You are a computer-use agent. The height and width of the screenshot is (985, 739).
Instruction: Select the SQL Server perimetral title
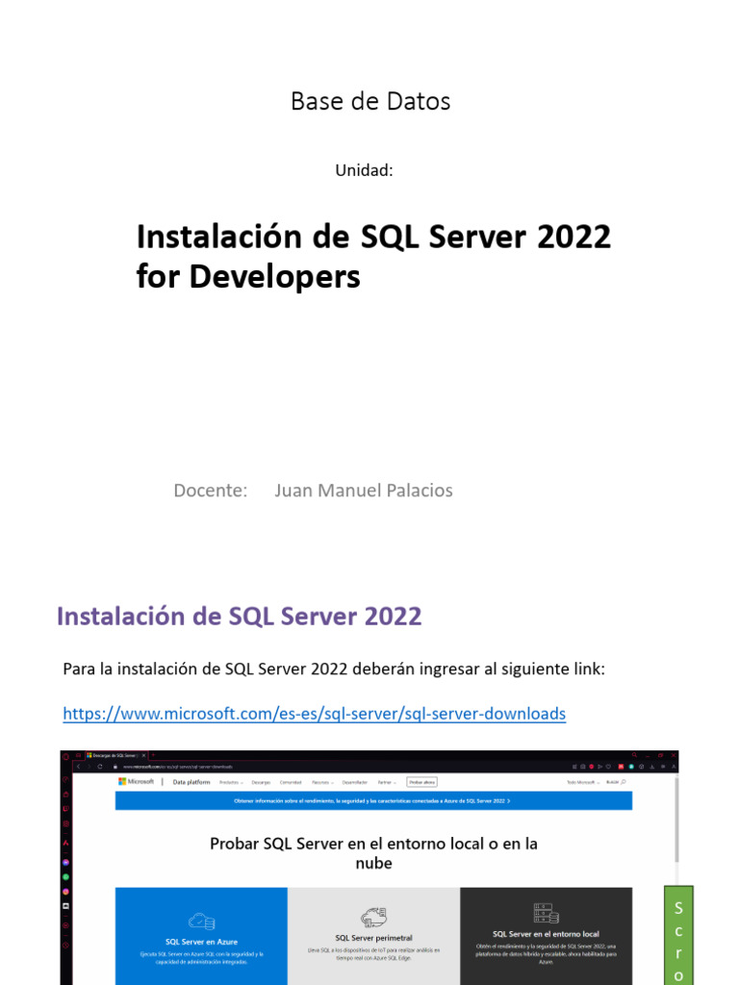[x=373, y=938]
